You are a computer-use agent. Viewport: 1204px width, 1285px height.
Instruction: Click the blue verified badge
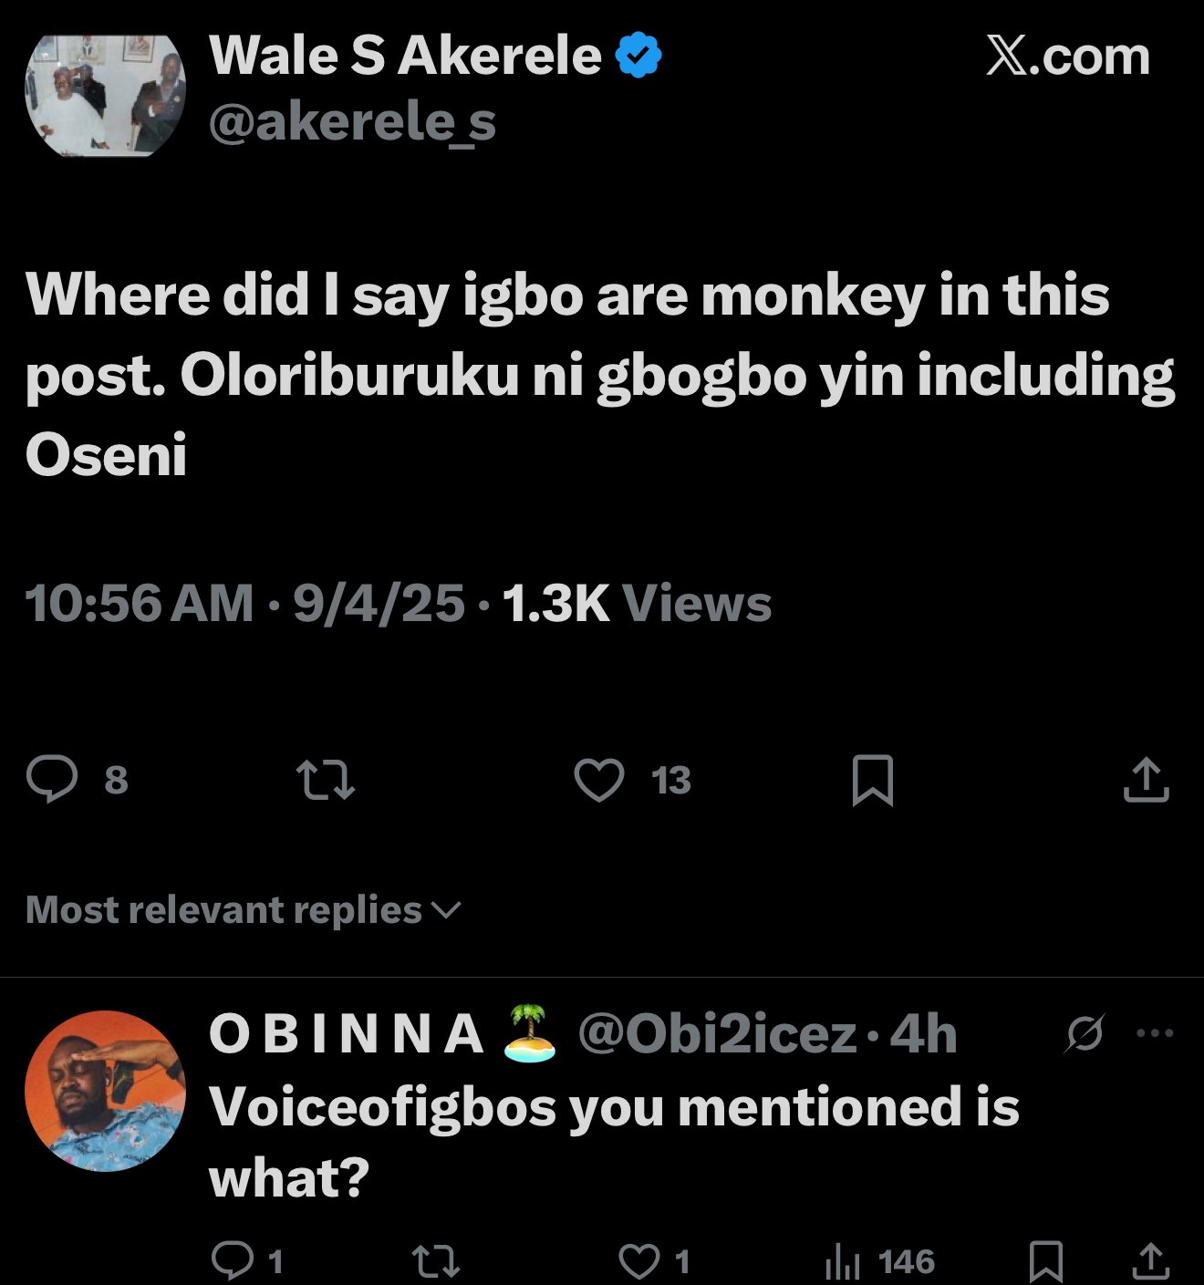coord(638,56)
